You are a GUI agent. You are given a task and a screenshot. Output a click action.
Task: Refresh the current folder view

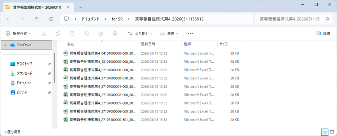pyautogui.click(x=51, y=19)
